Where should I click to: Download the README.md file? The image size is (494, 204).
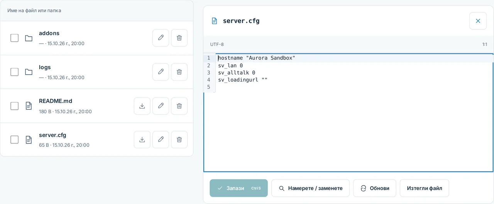[x=142, y=106]
